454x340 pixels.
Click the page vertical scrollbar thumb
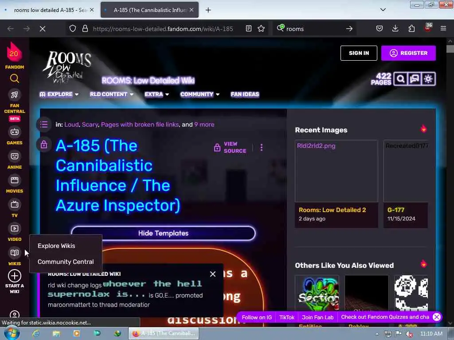point(450,49)
